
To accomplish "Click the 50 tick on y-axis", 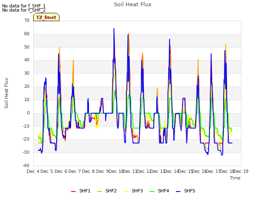I will coord(27,47).
